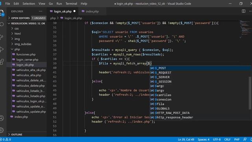This screenshot has height=142, width=252.
Task: Select $_REQUEST suggestion in autocomplete
Action: tap(200, 73)
